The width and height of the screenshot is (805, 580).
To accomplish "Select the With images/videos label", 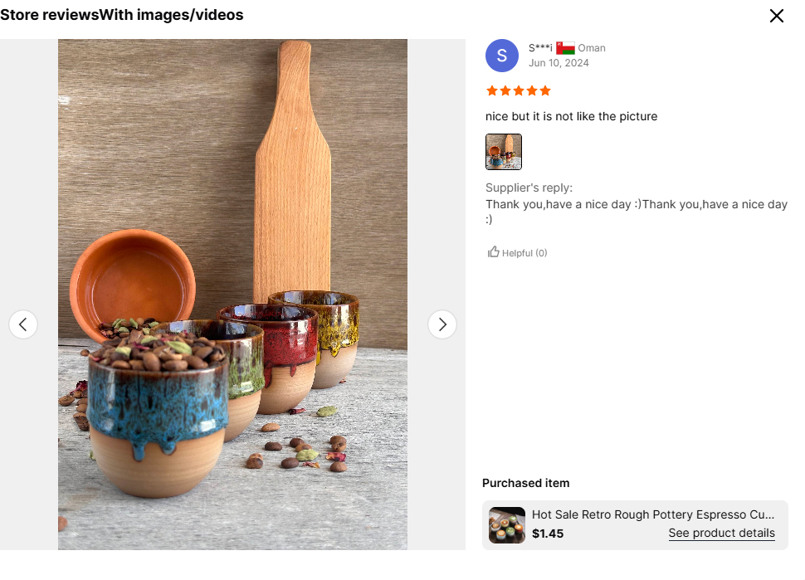I will click(x=172, y=15).
